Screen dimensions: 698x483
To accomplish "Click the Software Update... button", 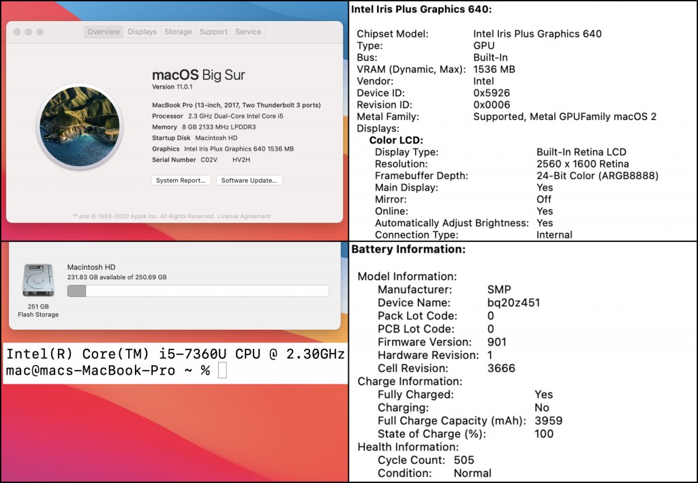I will [249, 180].
